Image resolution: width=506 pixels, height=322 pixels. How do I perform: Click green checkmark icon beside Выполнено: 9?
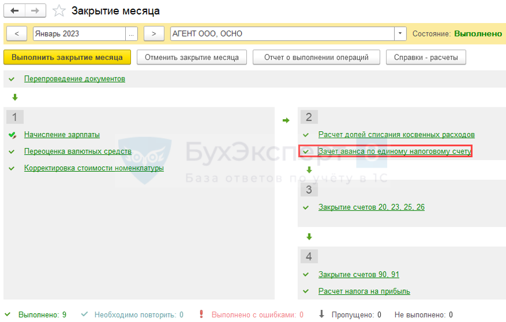(x=8, y=314)
